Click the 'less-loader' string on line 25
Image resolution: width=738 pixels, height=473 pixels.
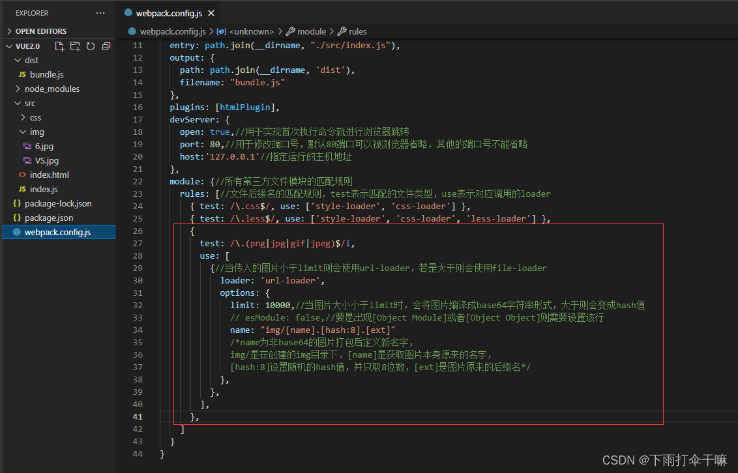tap(499, 219)
